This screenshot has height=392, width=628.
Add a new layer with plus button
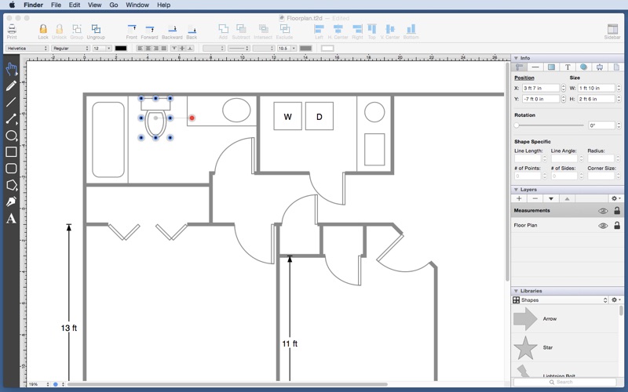pyautogui.click(x=519, y=199)
